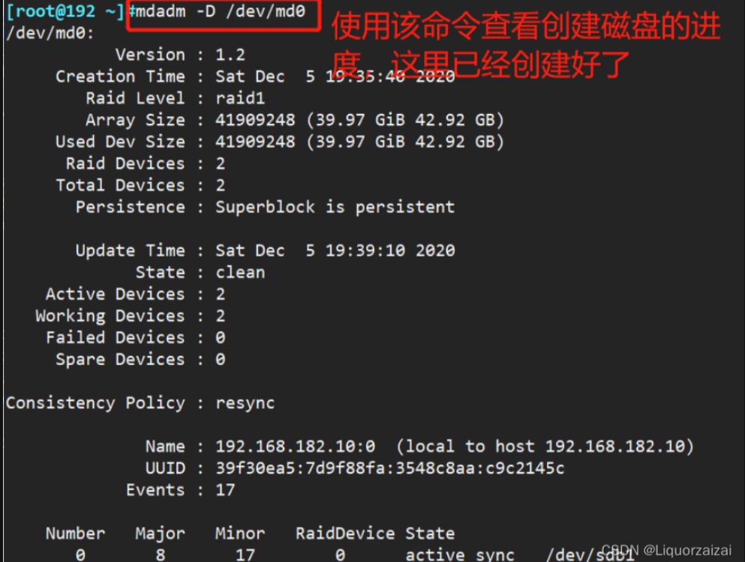Click the Minor value 17 in device row

(x=245, y=555)
